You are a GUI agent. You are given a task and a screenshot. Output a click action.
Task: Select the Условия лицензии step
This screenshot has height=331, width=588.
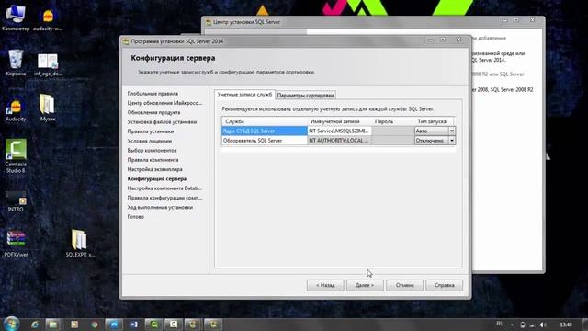149,141
